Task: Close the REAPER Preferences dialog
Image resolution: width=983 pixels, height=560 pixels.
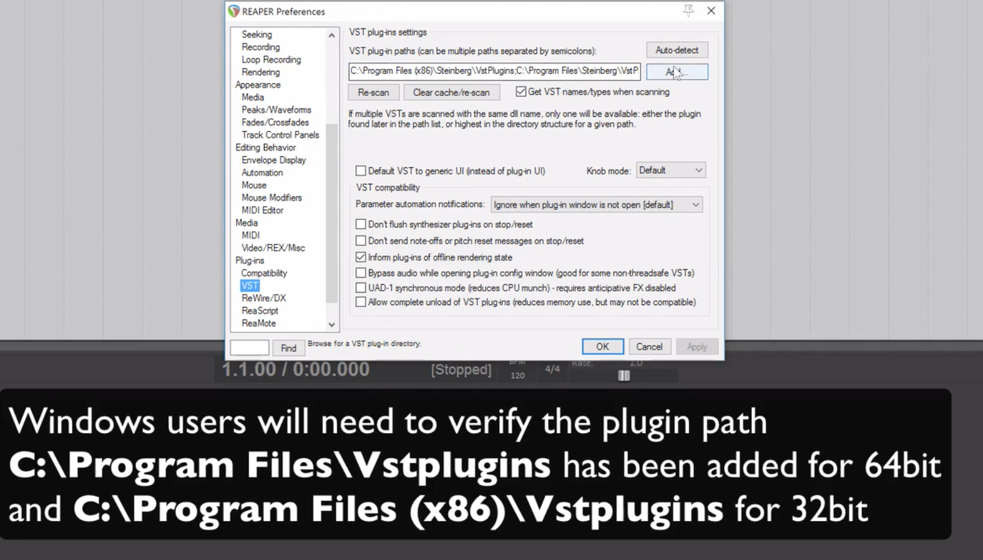Action: pyautogui.click(x=711, y=11)
